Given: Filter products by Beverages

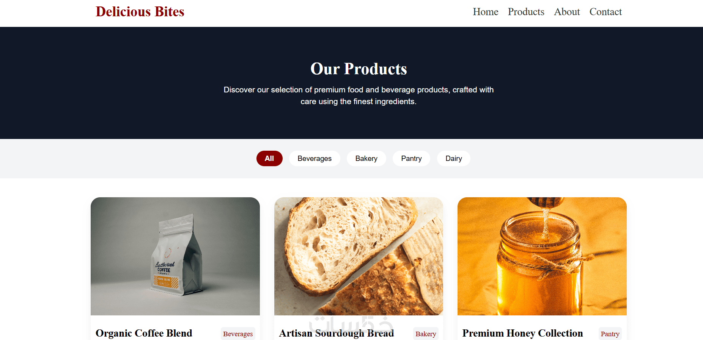Looking at the screenshot, I should 315,158.
